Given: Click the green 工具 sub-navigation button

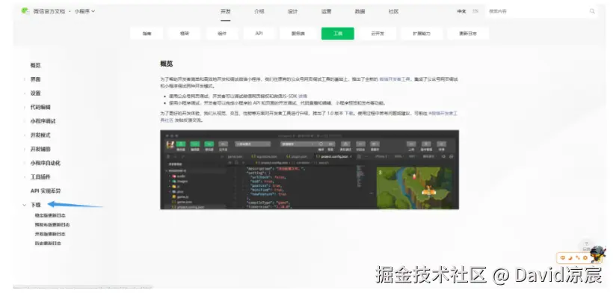Looking at the screenshot, I should [x=338, y=34].
